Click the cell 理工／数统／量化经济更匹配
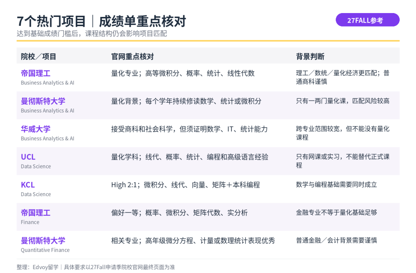This screenshot has width=416, height=273. pos(336,73)
